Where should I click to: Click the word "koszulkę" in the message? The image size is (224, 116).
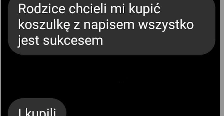44,25
